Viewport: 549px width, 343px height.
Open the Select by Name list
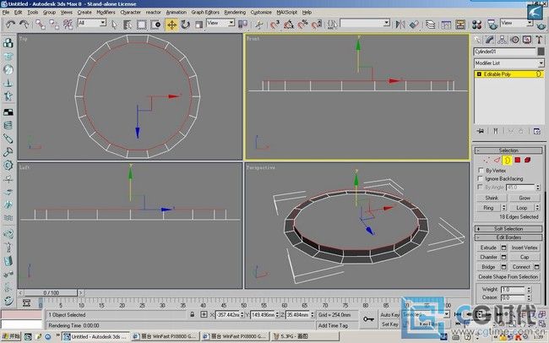128,24
